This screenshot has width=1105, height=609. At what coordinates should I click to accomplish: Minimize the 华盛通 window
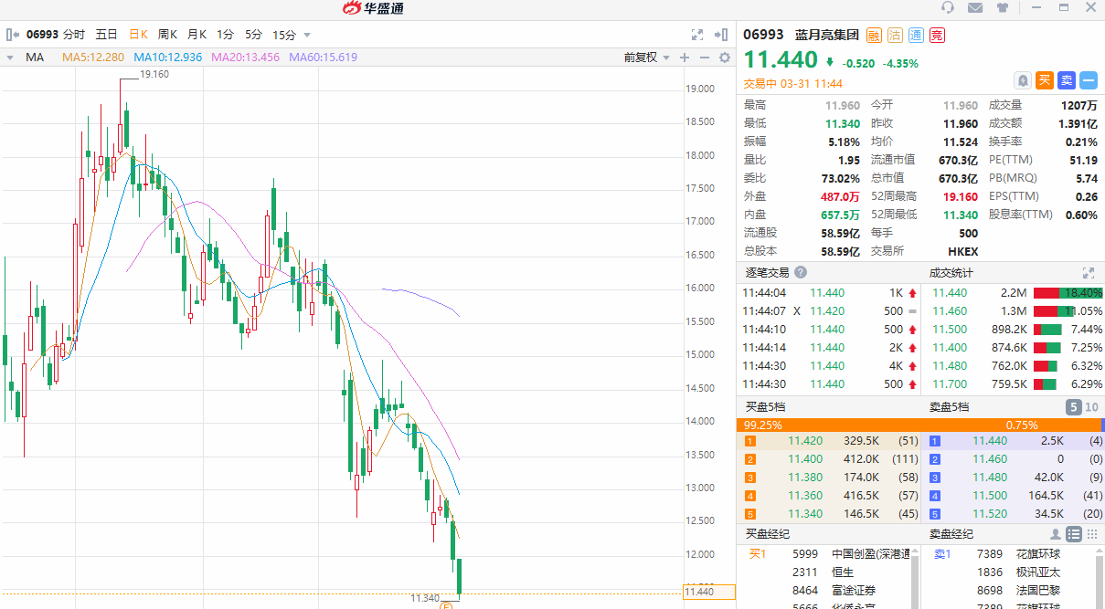1037,8
